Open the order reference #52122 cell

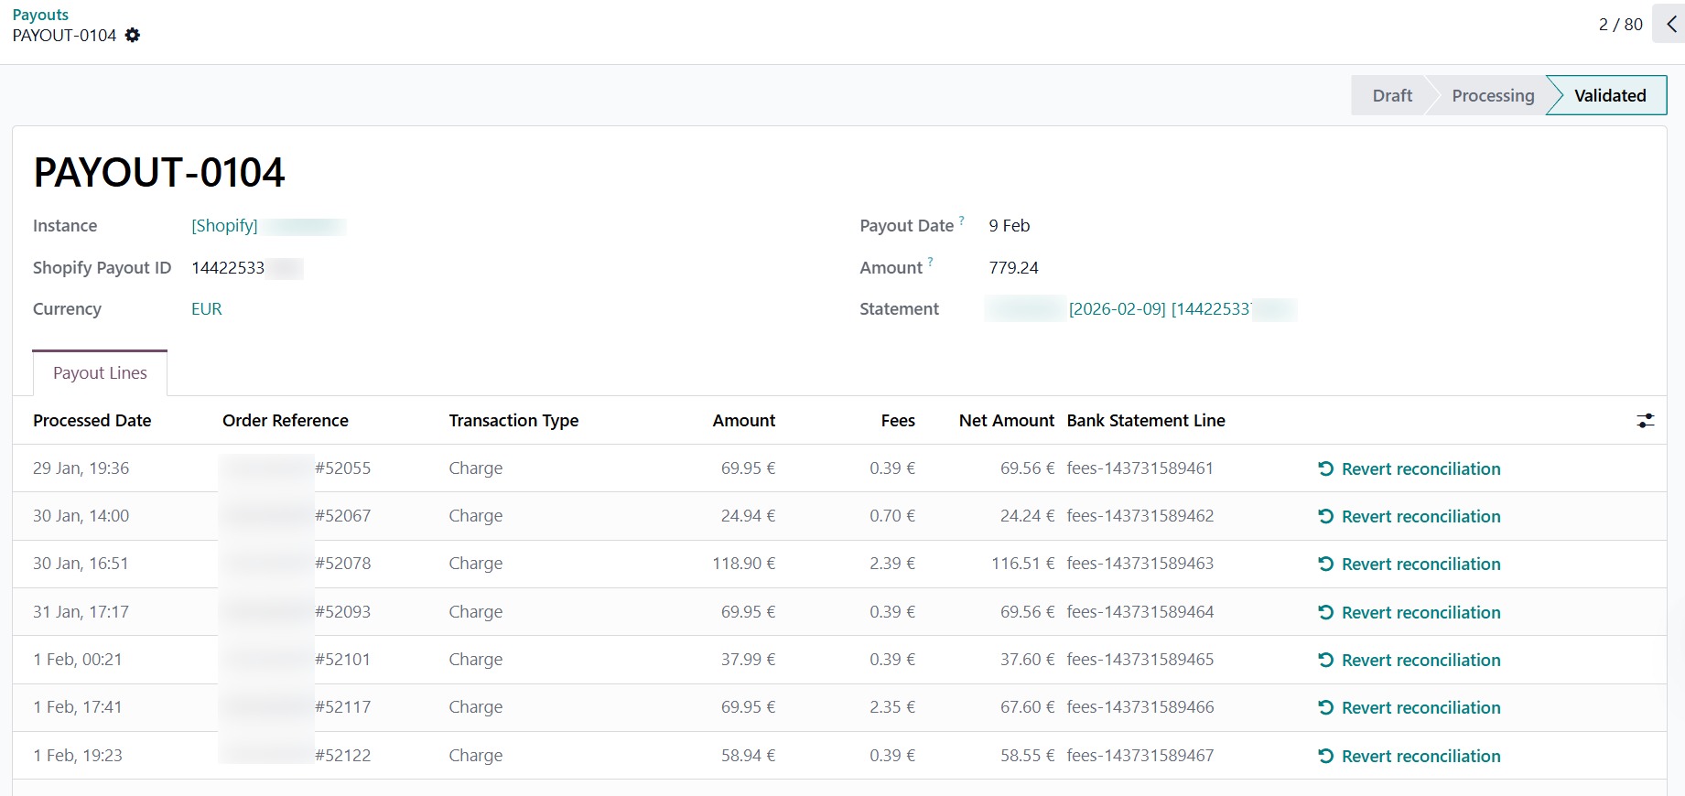click(342, 755)
